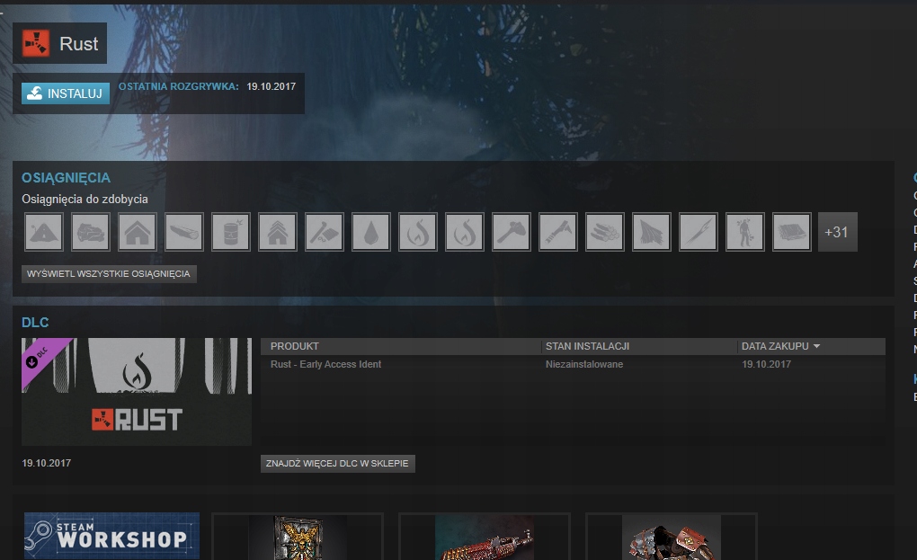Click the DLC section heading

pyautogui.click(x=35, y=322)
